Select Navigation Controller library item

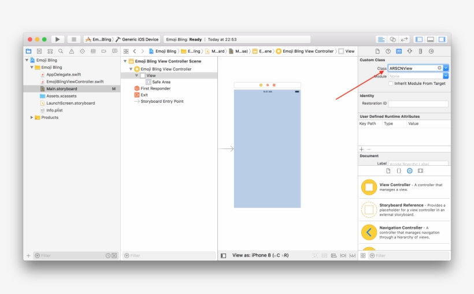(404, 232)
